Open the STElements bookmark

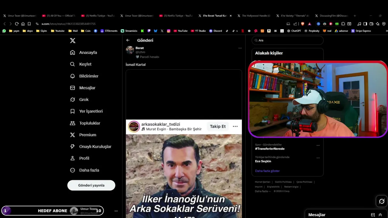pos(109,31)
